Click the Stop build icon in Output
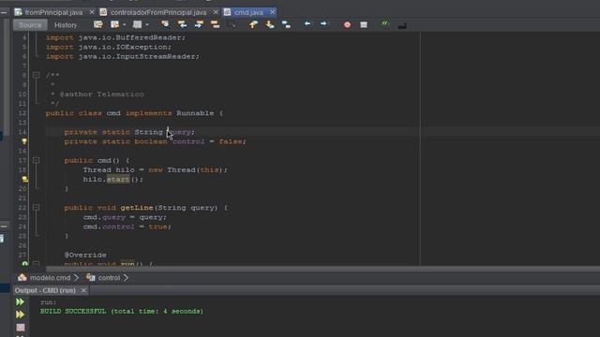This screenshot has height=337, width=600. pyautogui.click(x=21, y=328)
